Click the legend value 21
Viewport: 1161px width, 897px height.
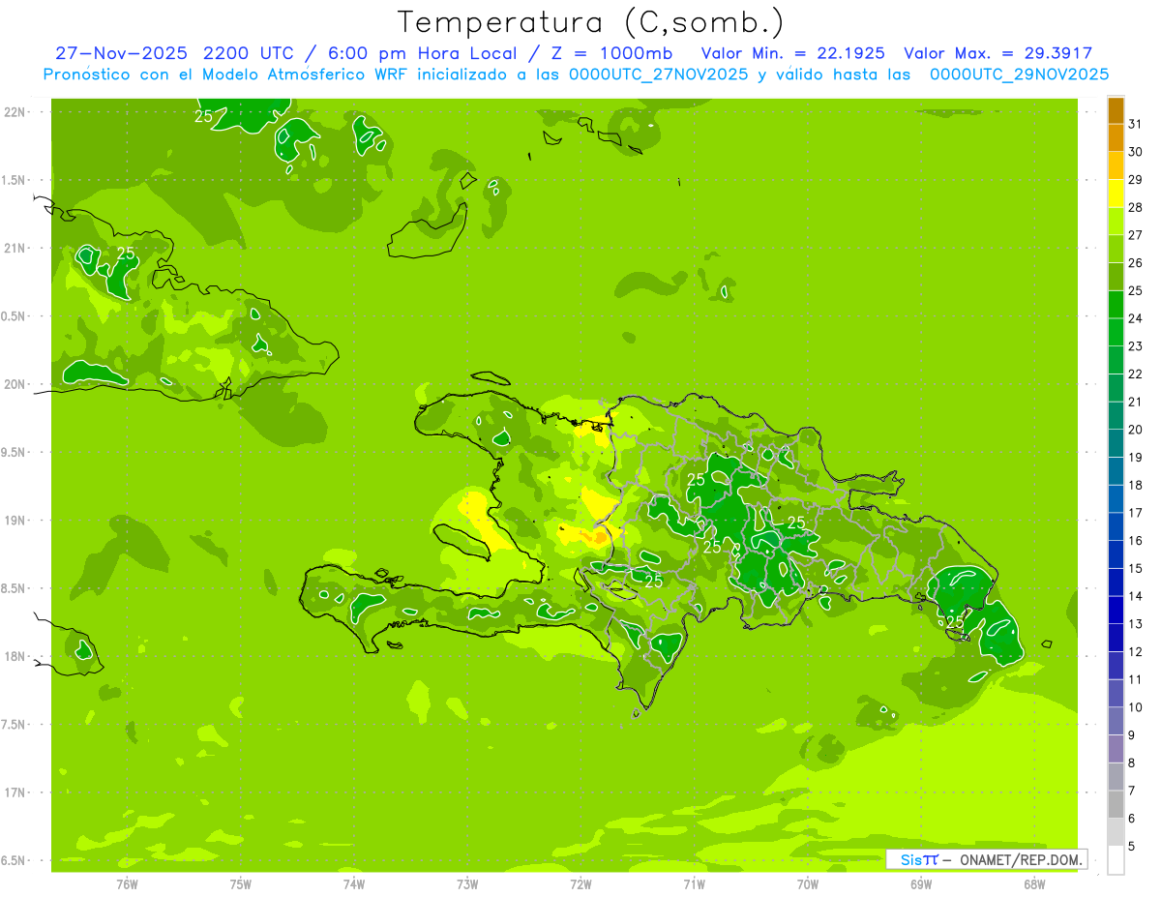pos(1135,402)
